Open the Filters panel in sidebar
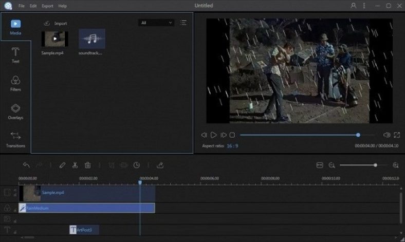This screenshot has width=405, height=242. click(15, 83)
